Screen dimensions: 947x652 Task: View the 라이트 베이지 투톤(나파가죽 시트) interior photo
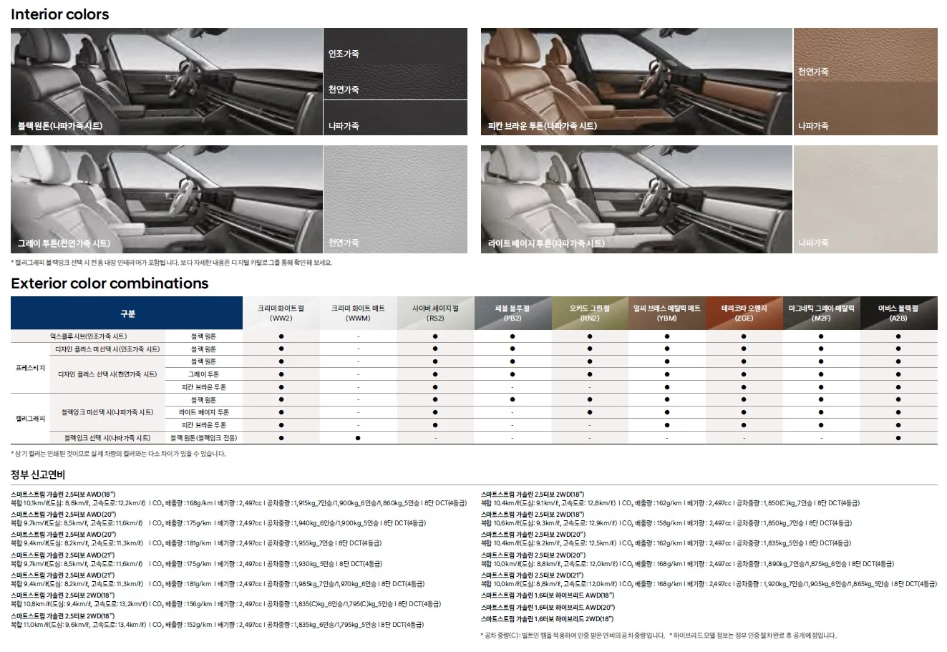point(637,199)
